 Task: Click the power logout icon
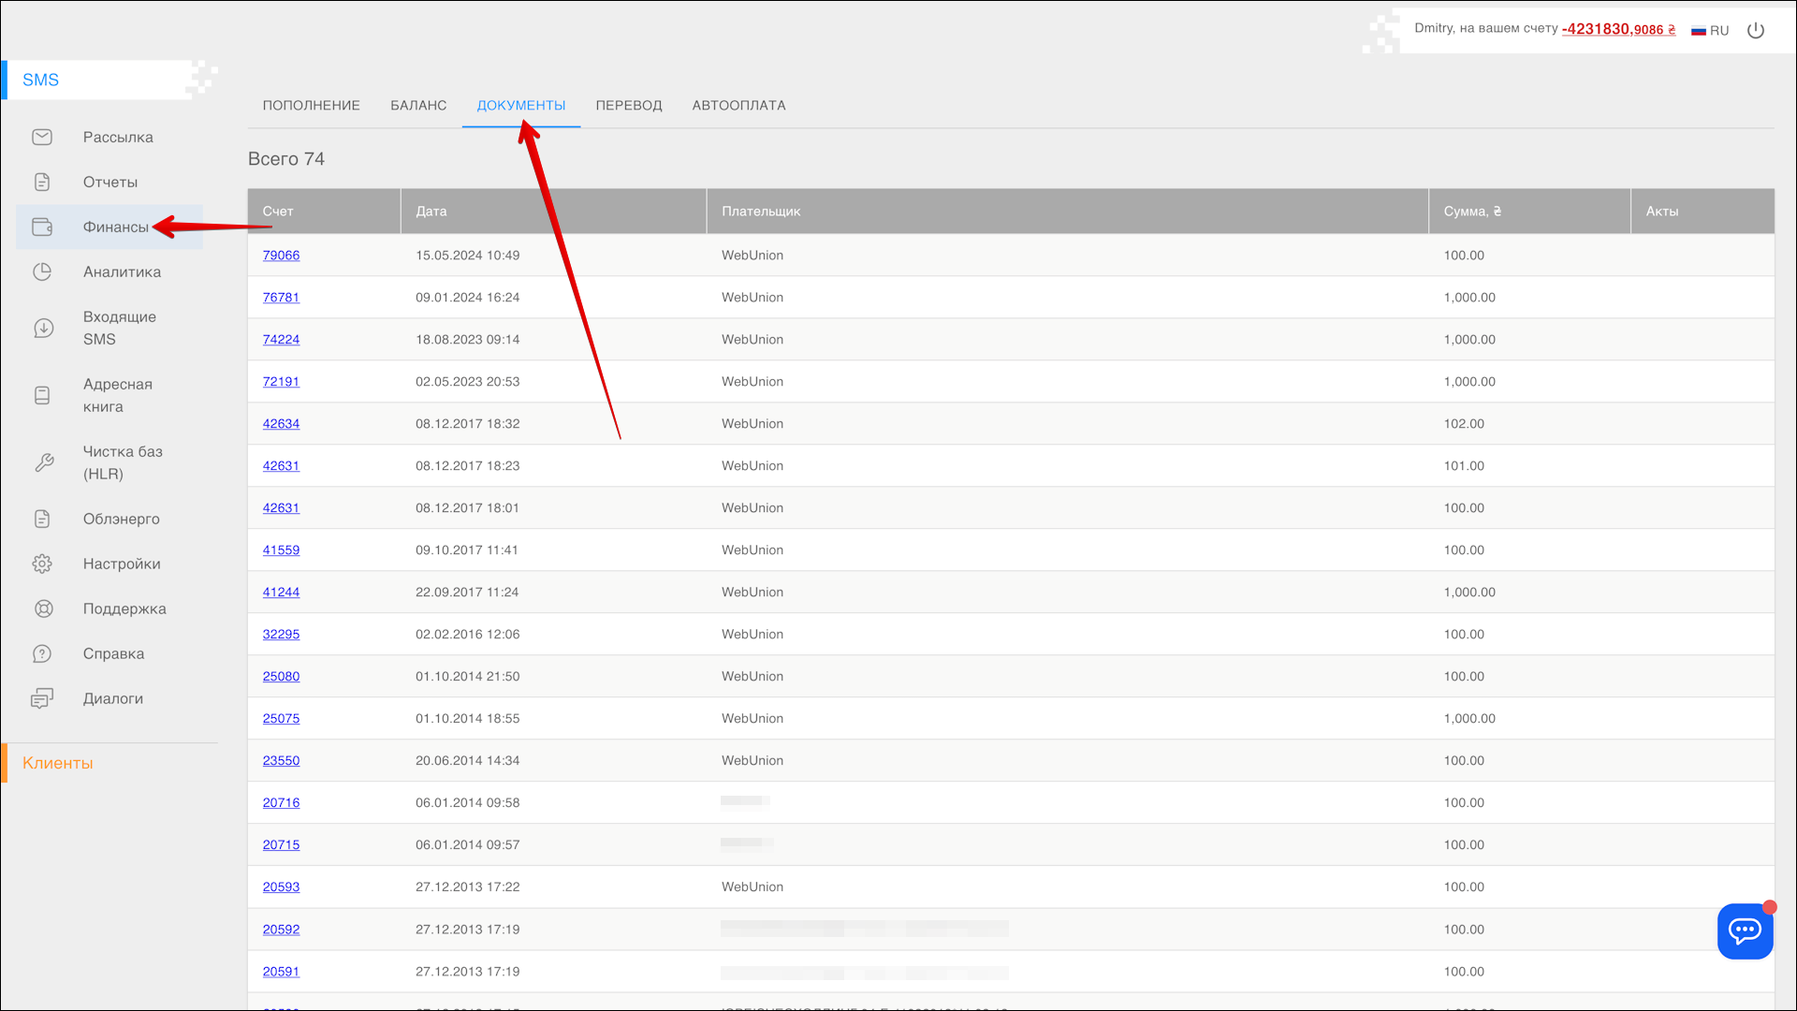1756,31
